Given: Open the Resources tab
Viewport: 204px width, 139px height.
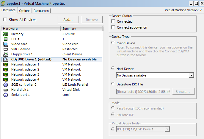Looking at the screenshot, I should (41, 11).
